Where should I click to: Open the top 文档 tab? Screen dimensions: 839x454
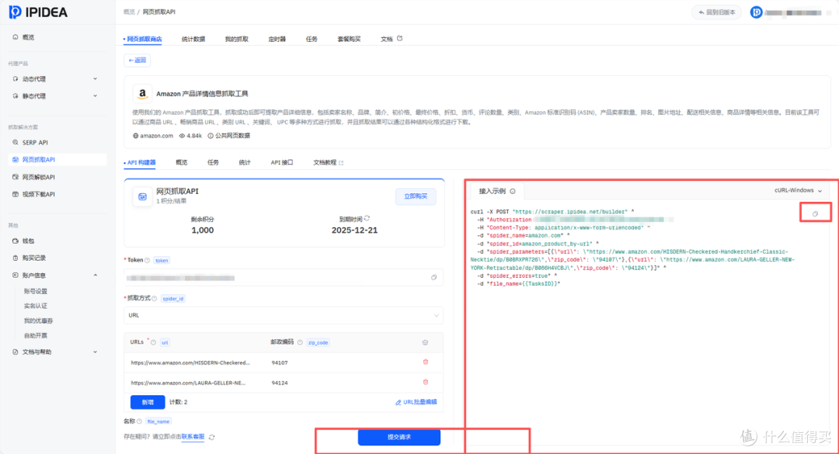391,39
